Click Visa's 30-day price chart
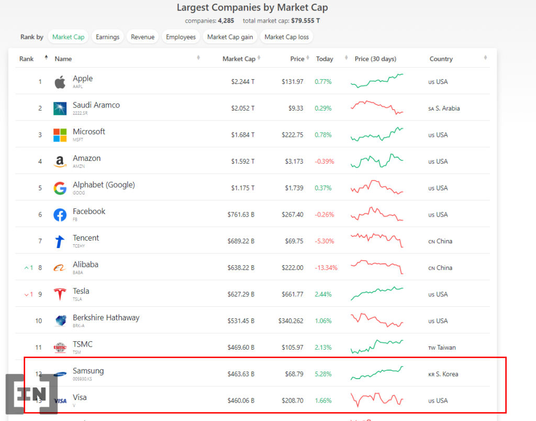The width and height of the screenshot is (536, 421). coord(377,400)
